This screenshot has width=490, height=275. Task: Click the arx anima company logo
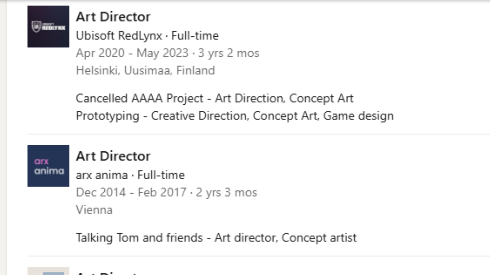pos(48,166)
